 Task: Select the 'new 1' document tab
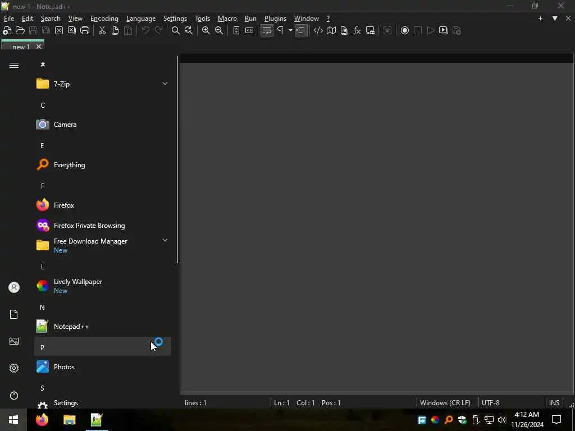click(x=21, y=47)
